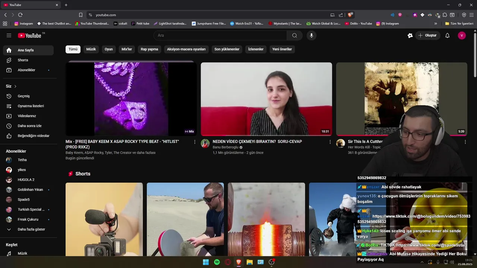Open Spade5 channel subscription

28,200
